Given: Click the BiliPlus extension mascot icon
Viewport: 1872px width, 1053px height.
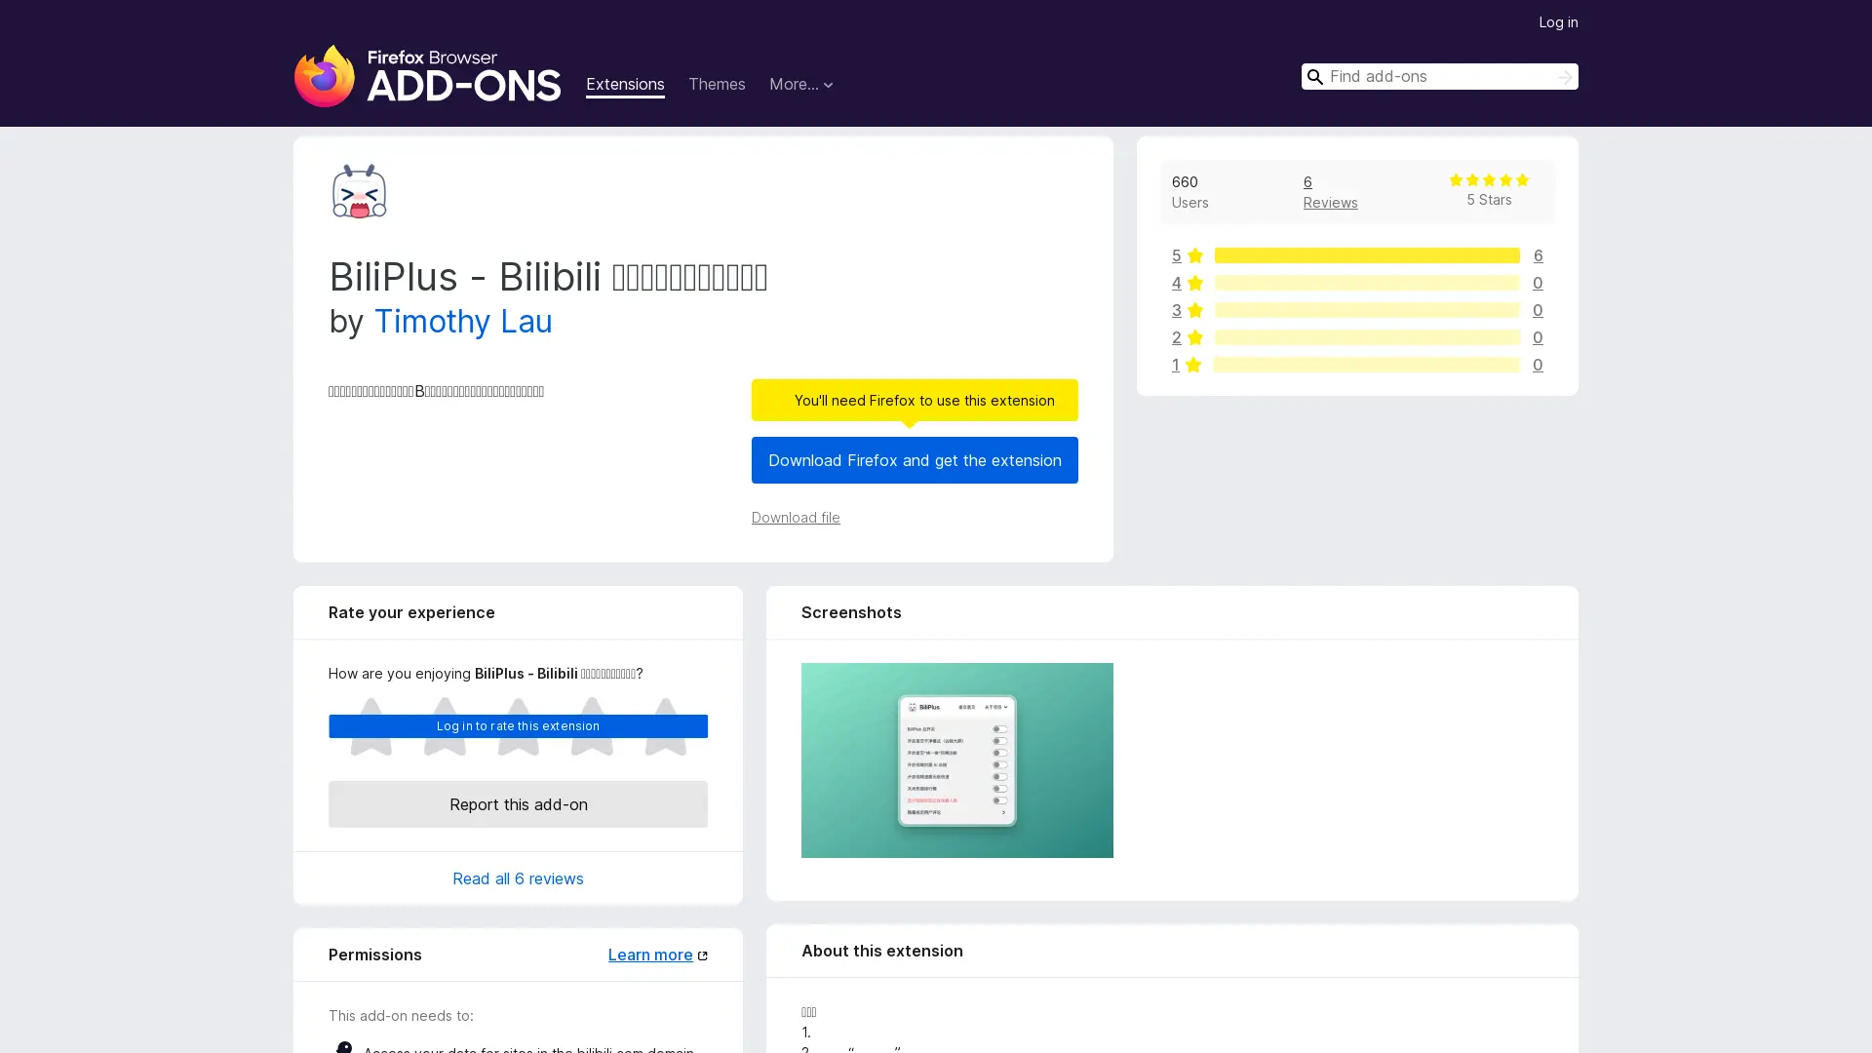Looking at the screenshot, I should pos(359,191).
